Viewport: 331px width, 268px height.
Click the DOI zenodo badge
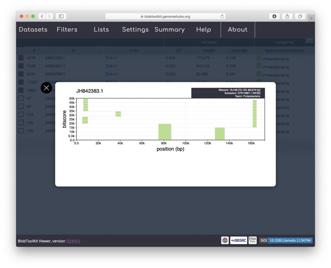click(286, 241)
